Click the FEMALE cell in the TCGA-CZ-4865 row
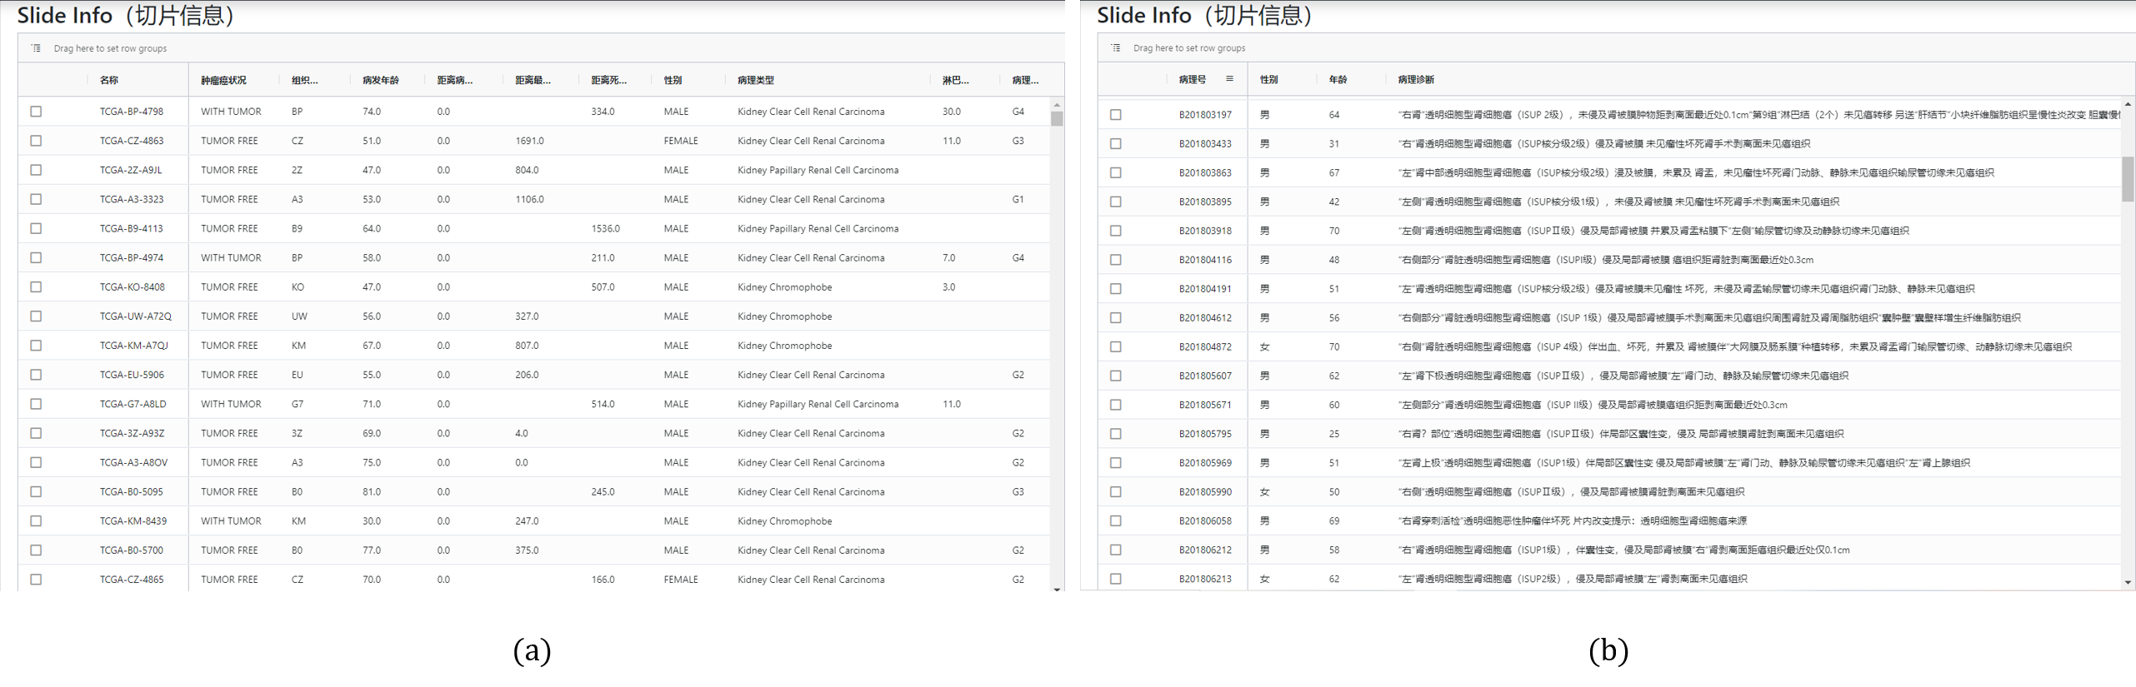The width and height of the screenshot is (2136, 687). coord(681,580)
